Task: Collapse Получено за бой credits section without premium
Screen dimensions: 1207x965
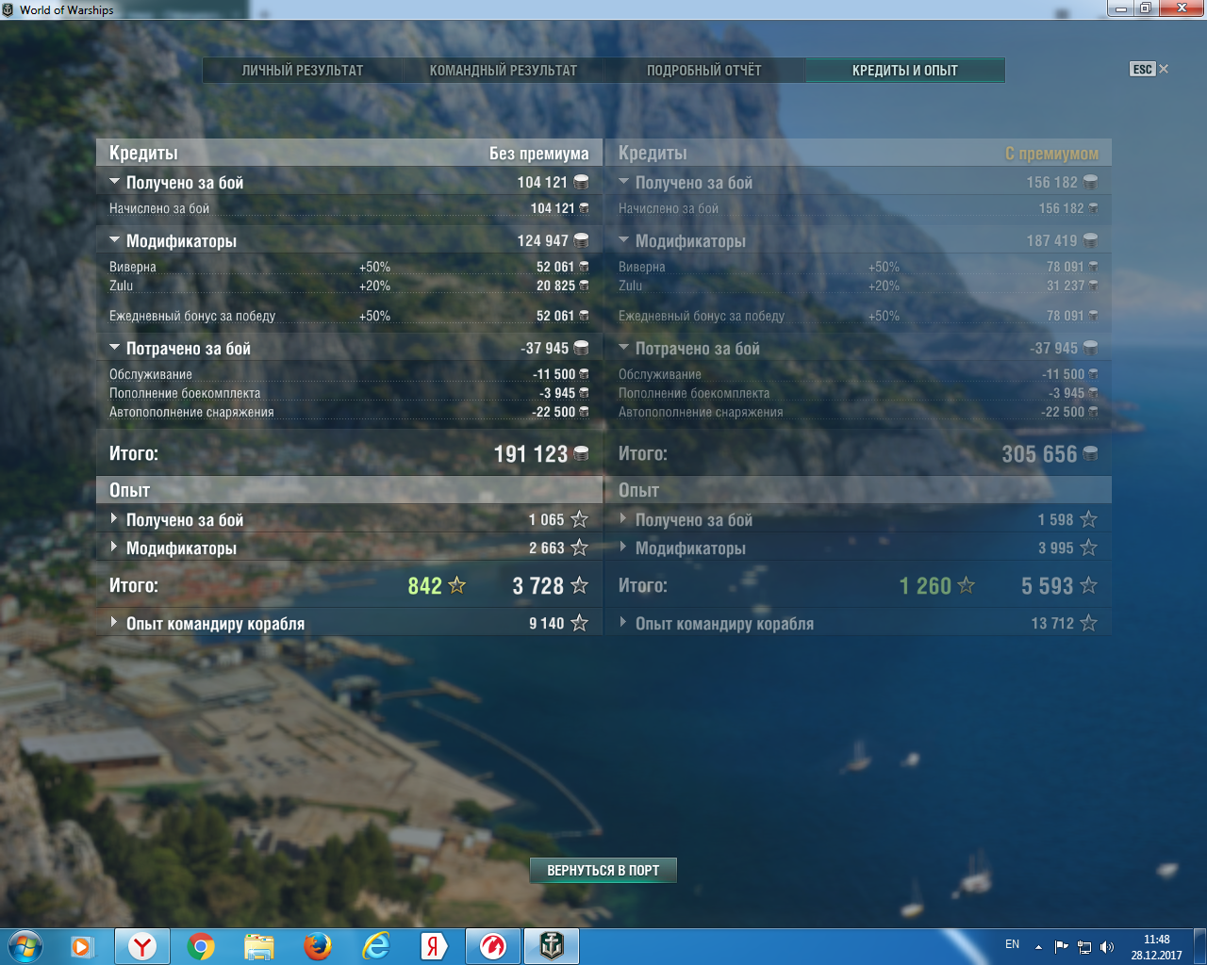Action: [x=114, y=181]
